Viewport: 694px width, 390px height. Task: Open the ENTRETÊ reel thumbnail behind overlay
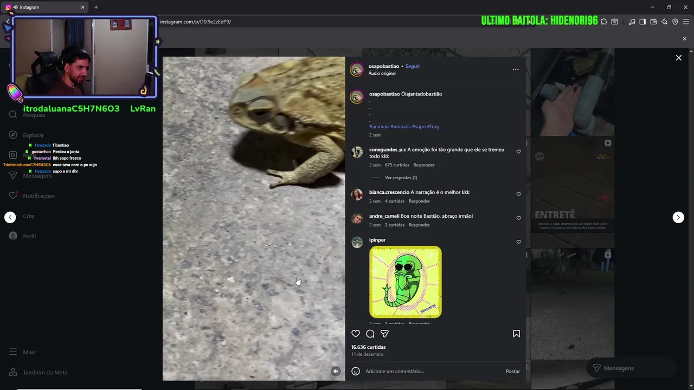pyautogui.click(x=573, y=192)
